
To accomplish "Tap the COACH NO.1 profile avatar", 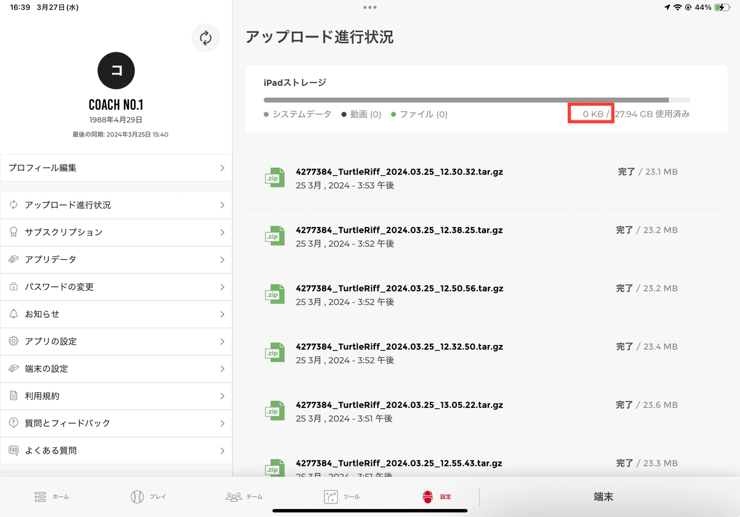I will pyautogui.click(x=117, y=71).
